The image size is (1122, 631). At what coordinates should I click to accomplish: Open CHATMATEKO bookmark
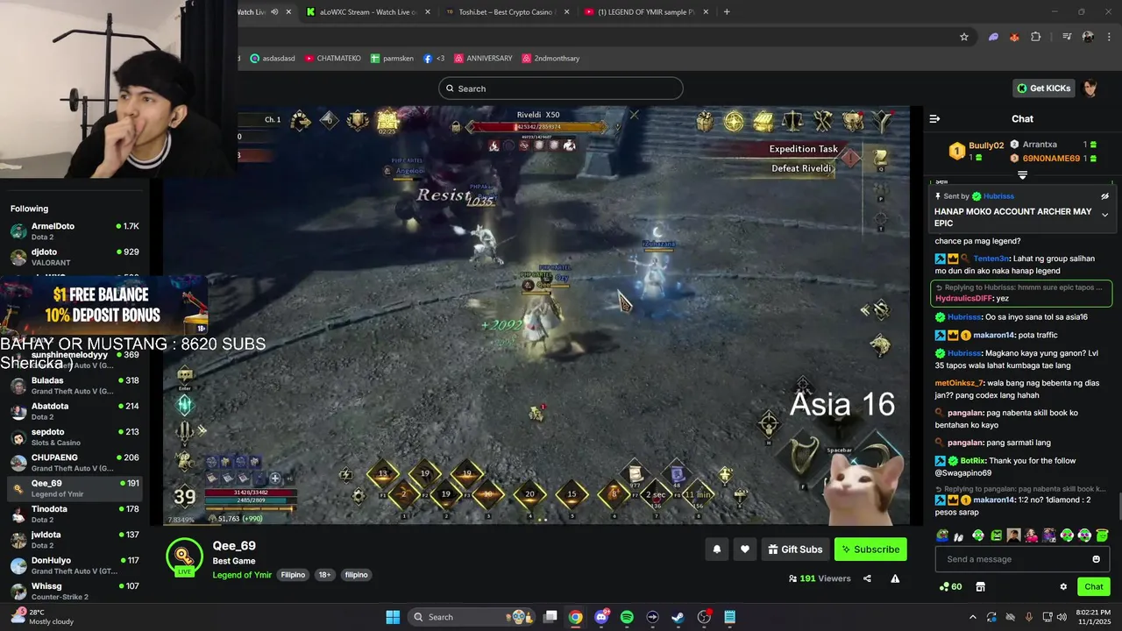333,59
